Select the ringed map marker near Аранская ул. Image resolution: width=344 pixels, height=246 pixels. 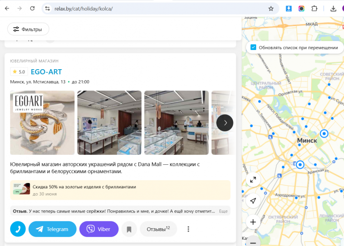coord(300,165)
